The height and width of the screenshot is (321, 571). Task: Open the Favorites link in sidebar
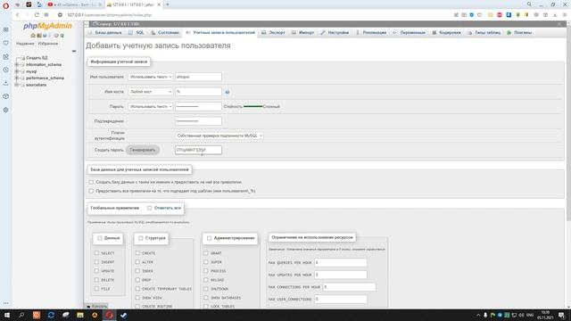click(x=48, y=44)
